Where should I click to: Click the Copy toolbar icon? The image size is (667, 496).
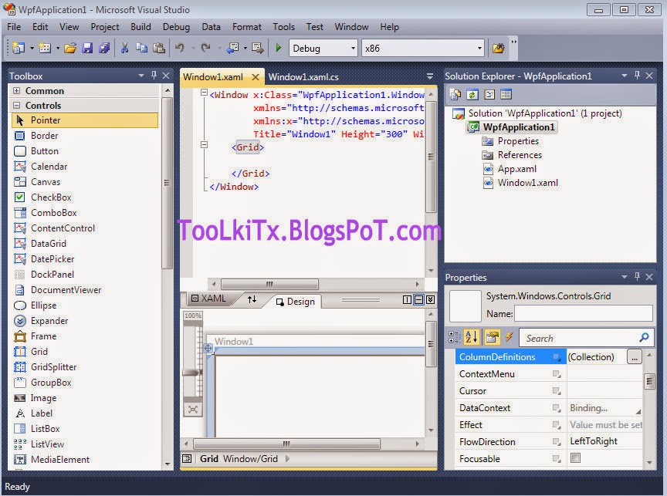[141, 48]
